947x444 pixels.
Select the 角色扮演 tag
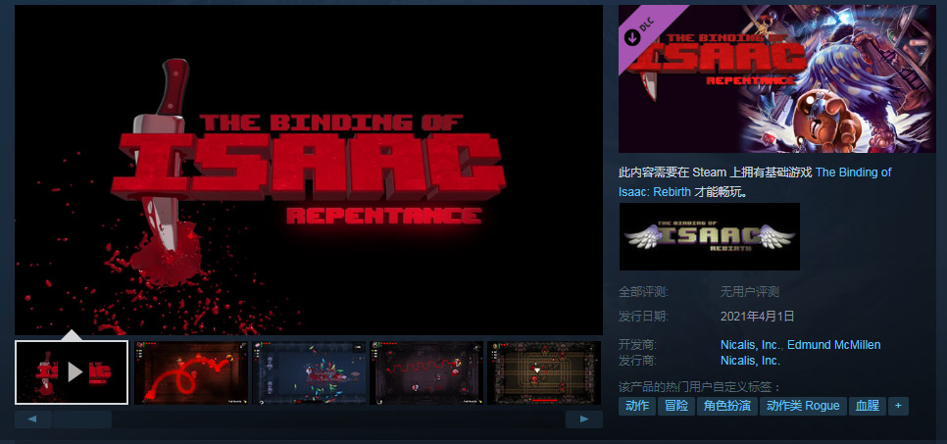(x=726, y=406)
